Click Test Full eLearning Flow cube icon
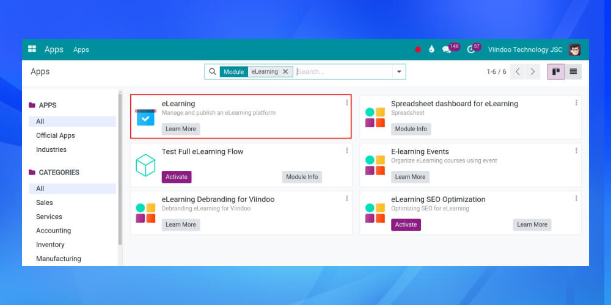Viewport: 611px width, 305px height. [x=146, y=165]
